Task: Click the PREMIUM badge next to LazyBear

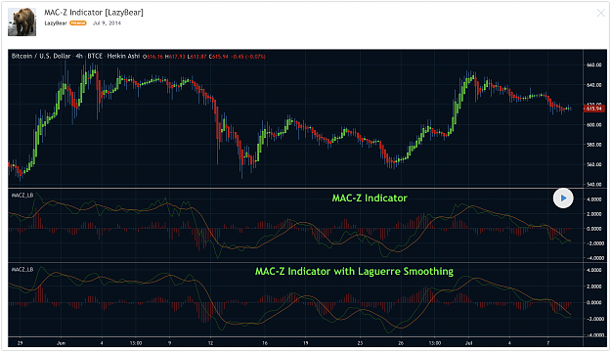Action: coord(78,23)
